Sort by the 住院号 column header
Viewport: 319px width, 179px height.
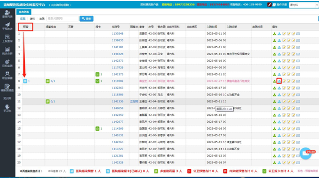pyautogui.click(x=116, y=27)
